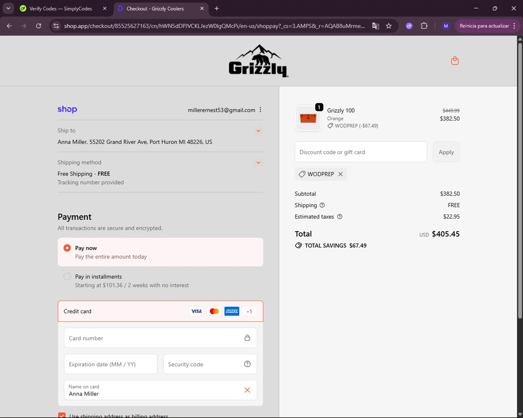Viewport: 523px width, 418px height.
Task: Expand the Shipping method chevron
Action: (258, 163)
